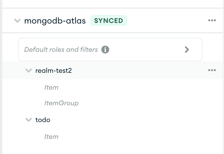Click the SYNCED status badge

point(109,21)
